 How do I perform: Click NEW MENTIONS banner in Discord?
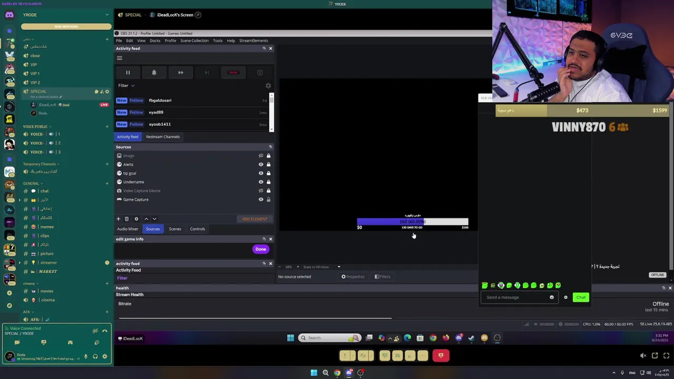tap(66, 26)
